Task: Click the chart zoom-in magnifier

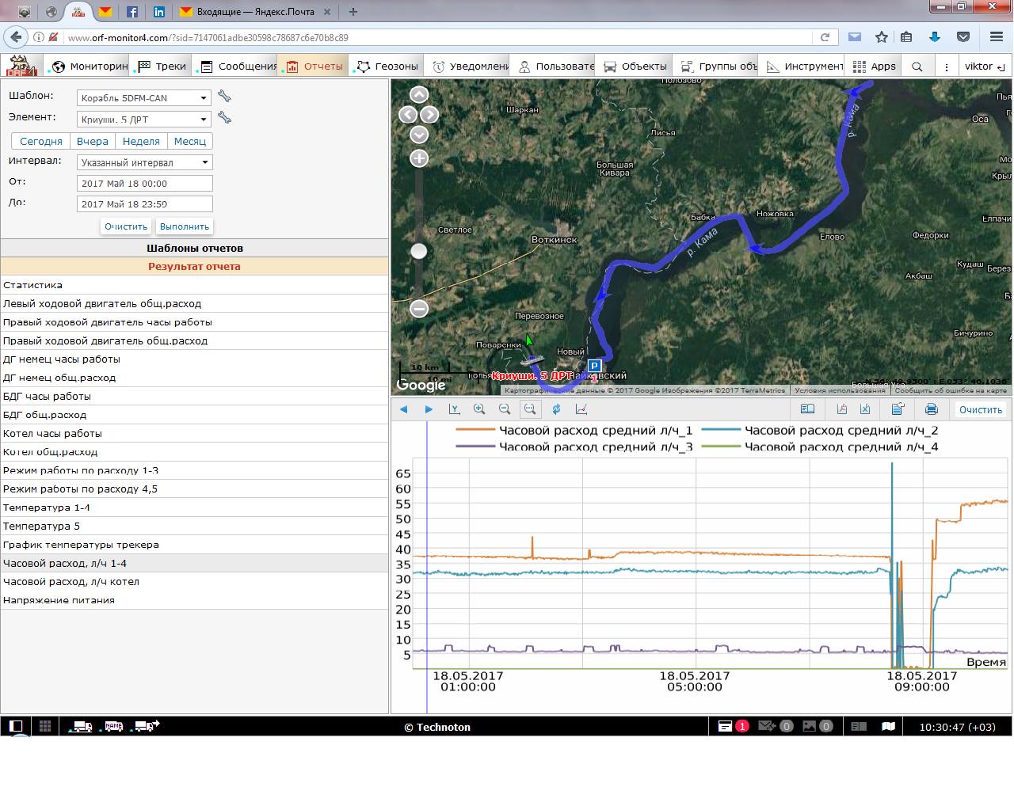Action: [479, 409]
